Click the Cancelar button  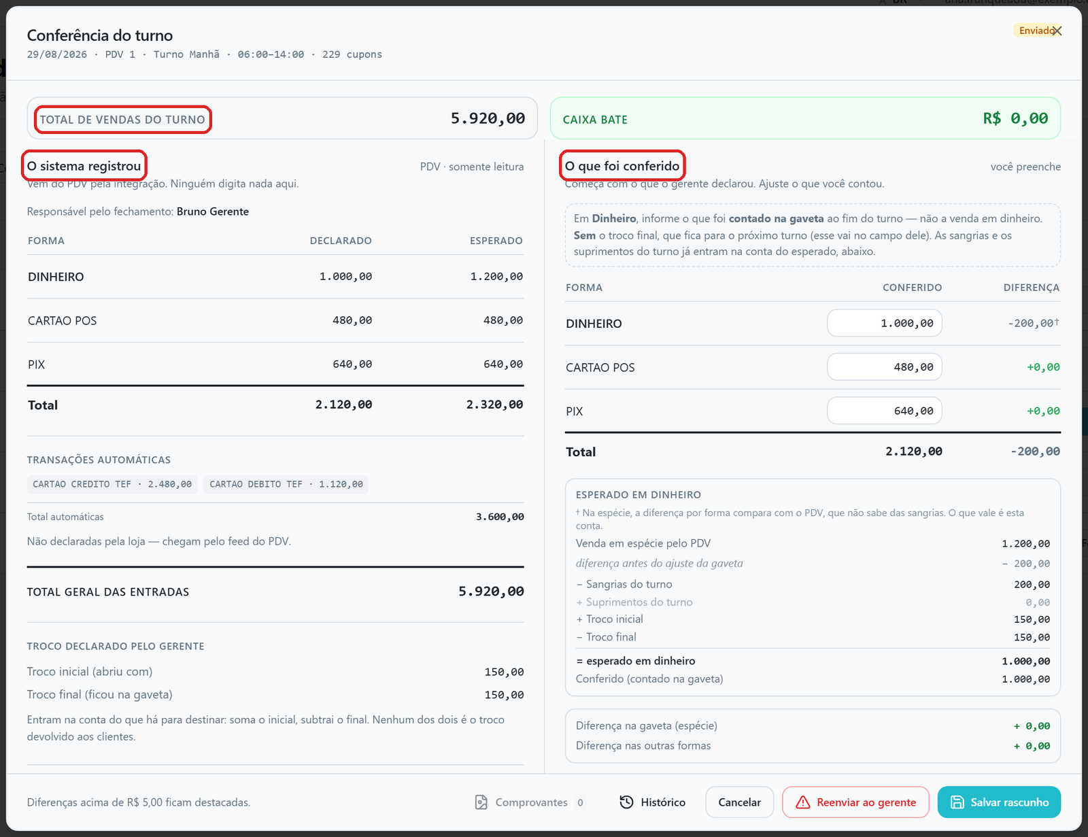[x=739, y=802]
